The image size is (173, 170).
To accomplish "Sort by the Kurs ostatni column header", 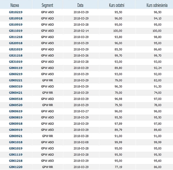I will click(x=117, y=5).
